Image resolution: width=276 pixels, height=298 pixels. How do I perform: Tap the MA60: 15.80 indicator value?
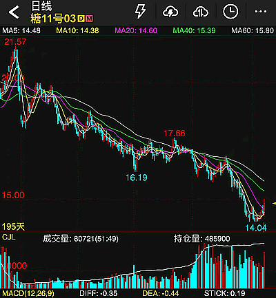click(x=253, y=30)
